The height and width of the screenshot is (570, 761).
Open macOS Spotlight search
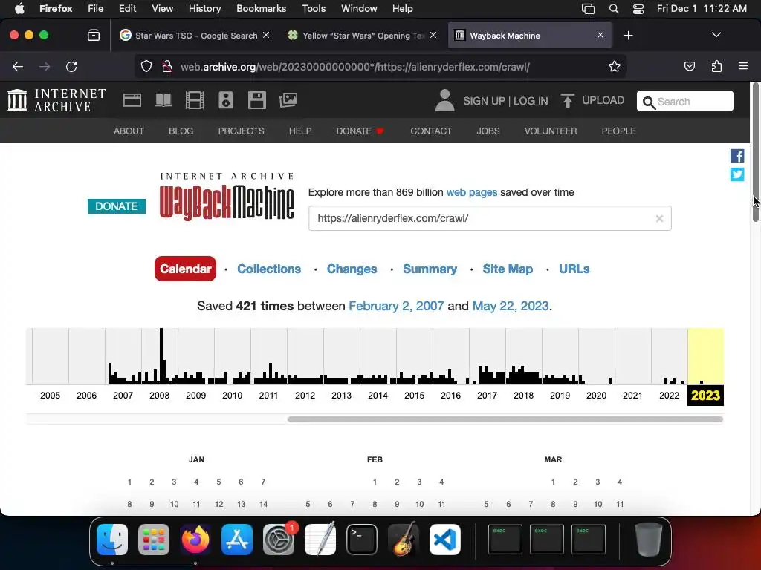(613, 9)
